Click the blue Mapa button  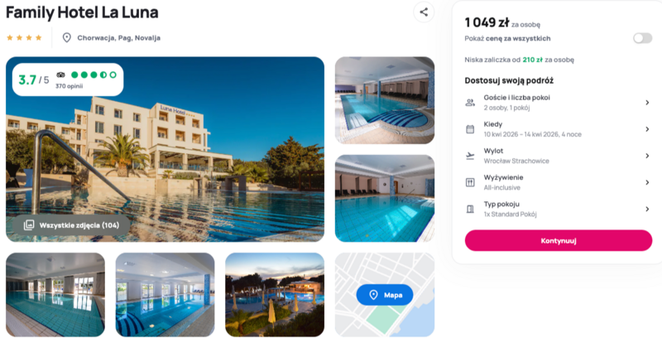[385, 295]
